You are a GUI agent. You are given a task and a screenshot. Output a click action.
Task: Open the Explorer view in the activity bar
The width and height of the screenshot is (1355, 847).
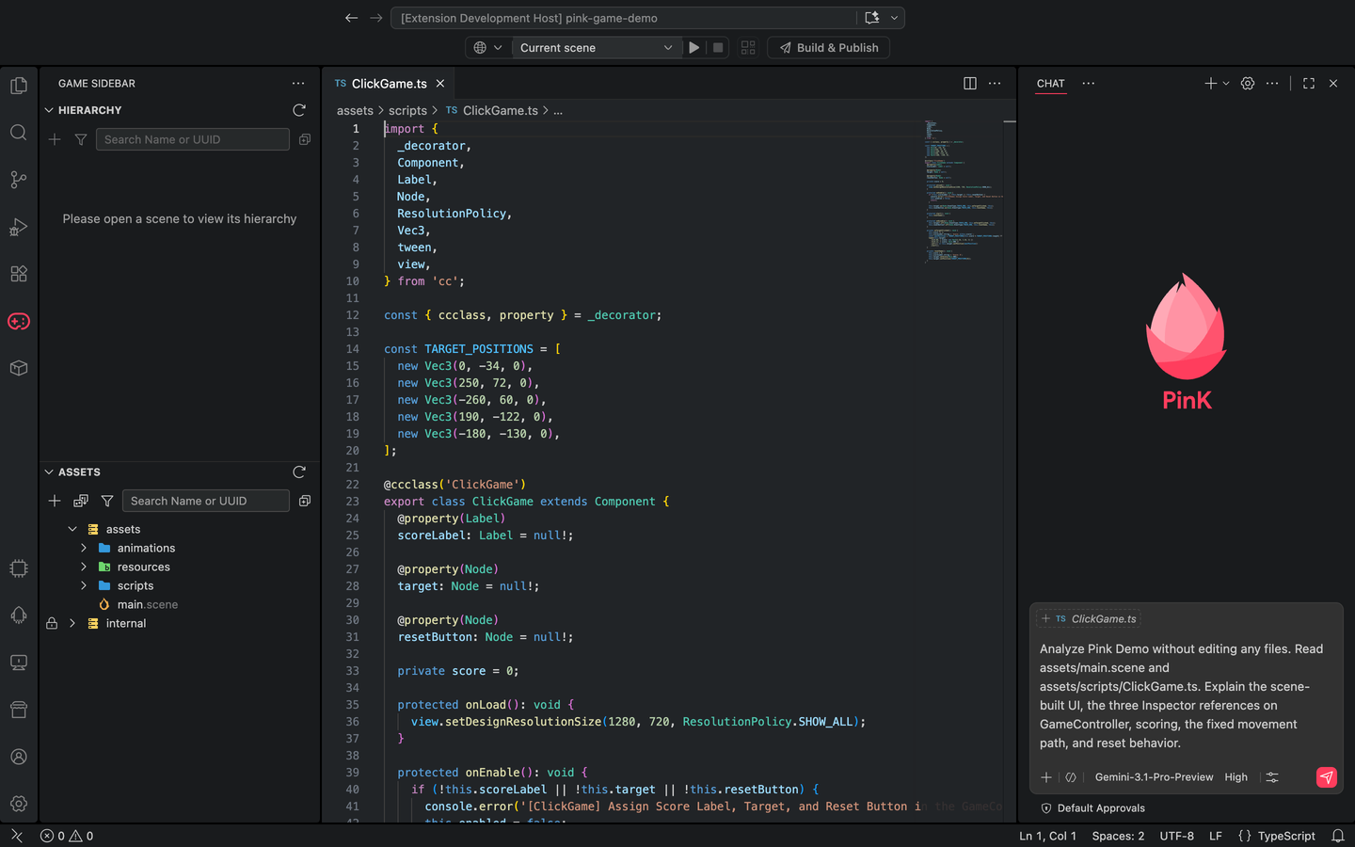click(x=19, y=86)
